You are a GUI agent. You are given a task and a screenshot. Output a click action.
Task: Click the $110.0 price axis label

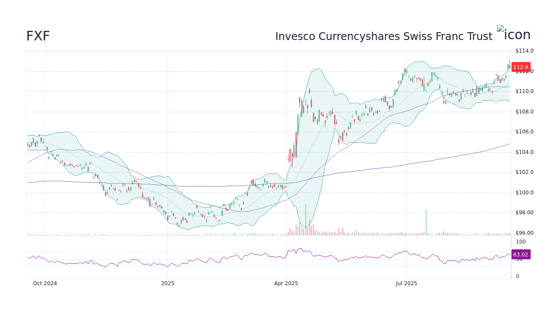pos(524,91)
